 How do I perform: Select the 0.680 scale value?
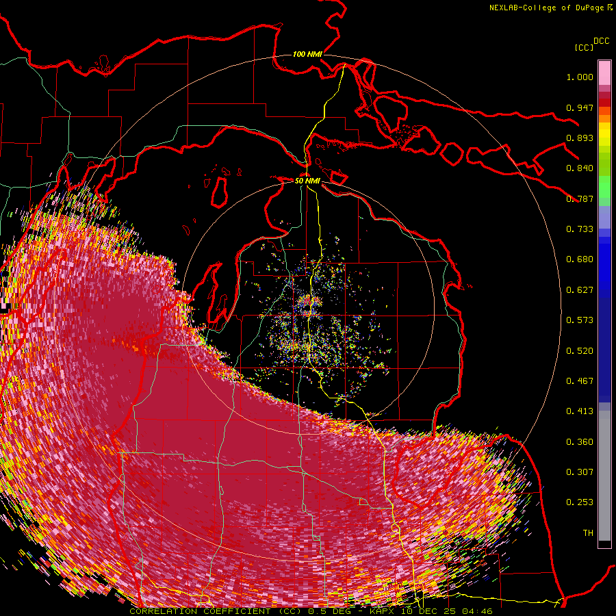(580, 259)
